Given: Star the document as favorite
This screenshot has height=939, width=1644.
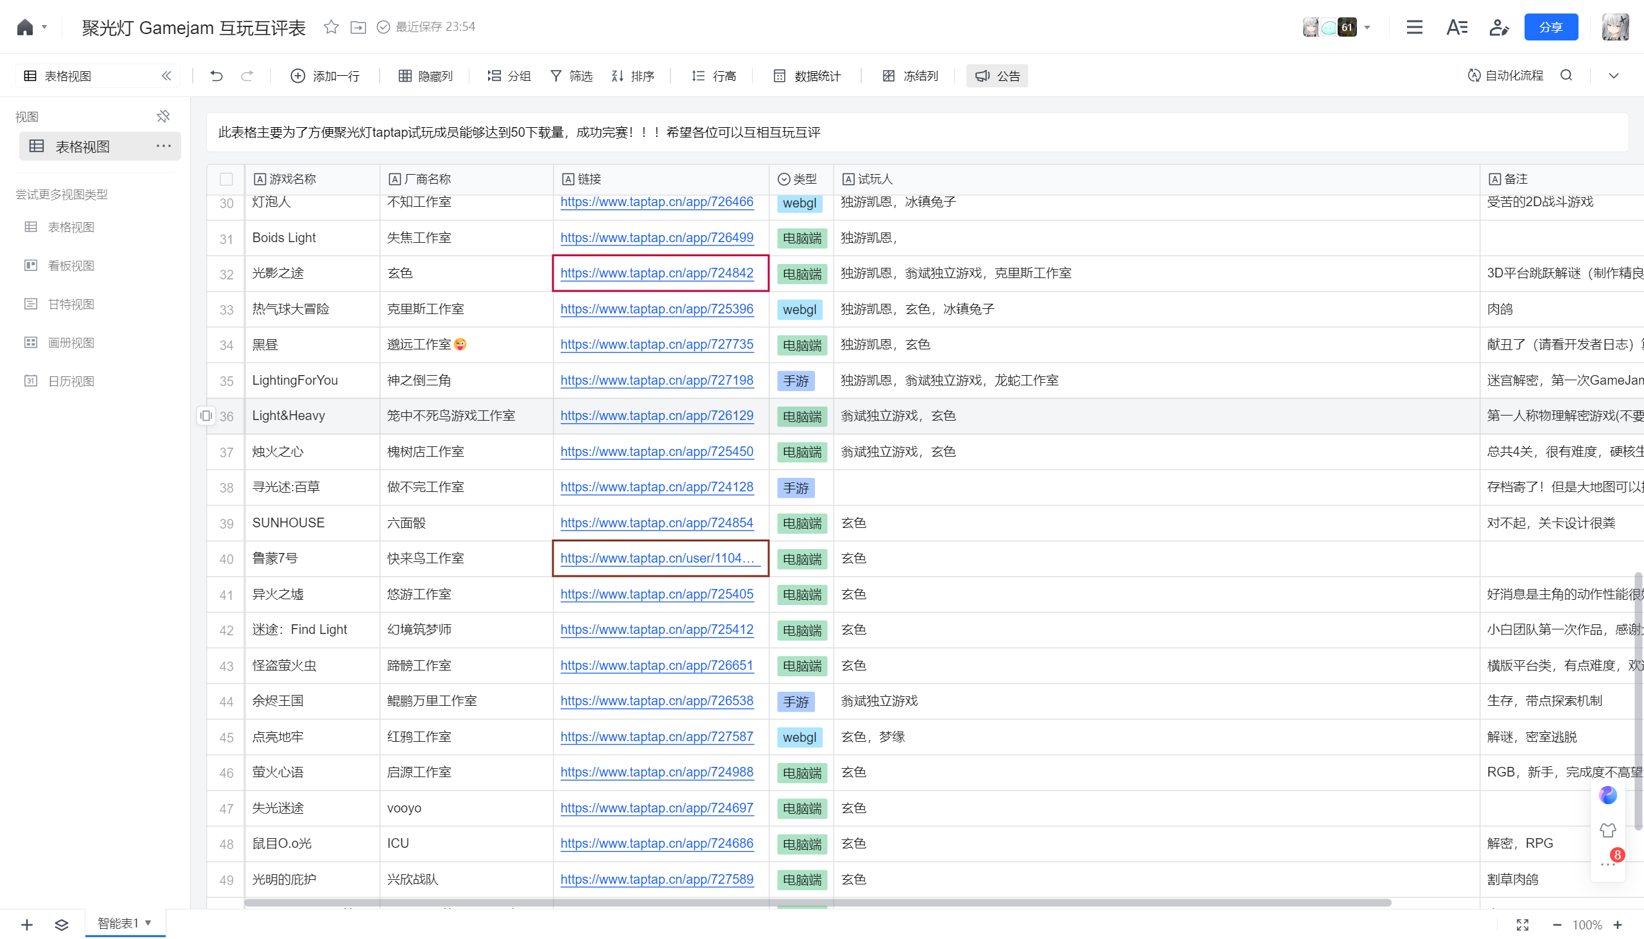Looking at the screenshot, I should pos(331,27).
